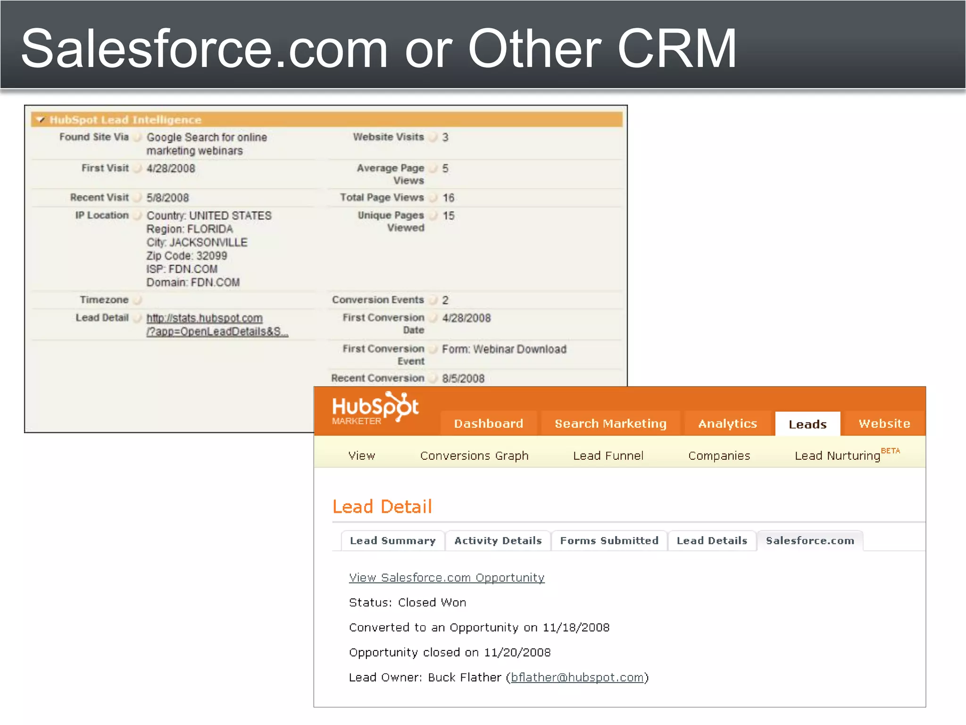Click help icon next to Unique Pages Viewed
The width and height of the screenshot is (966, 725).
click(x=433, y=215)
